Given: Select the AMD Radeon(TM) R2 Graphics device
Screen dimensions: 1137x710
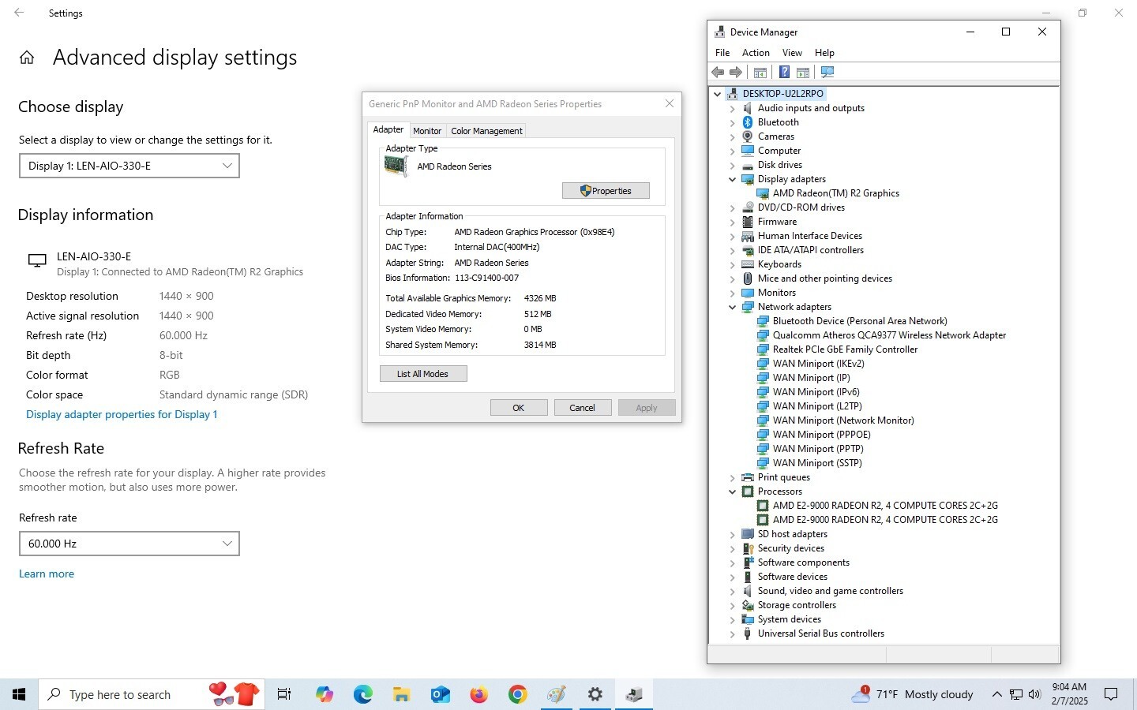Looking at the screenshot, I should point(835,193).
